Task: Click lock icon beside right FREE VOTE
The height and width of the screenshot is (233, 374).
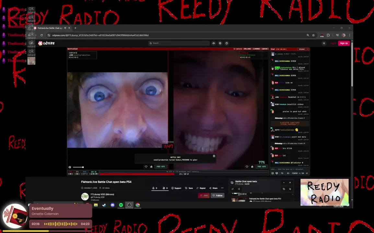Action: [x=252, y=167]
